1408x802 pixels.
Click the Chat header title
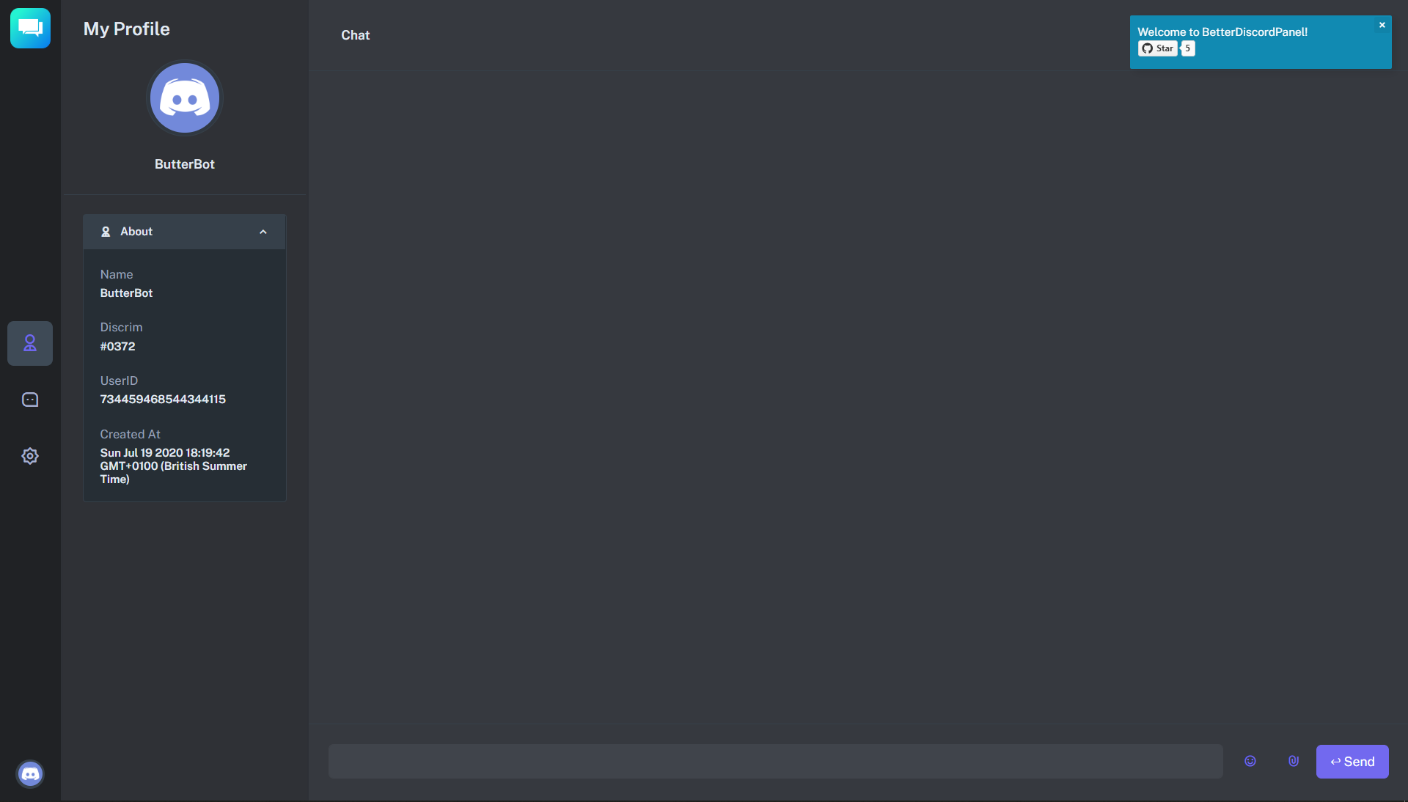[x=356, y=35]
